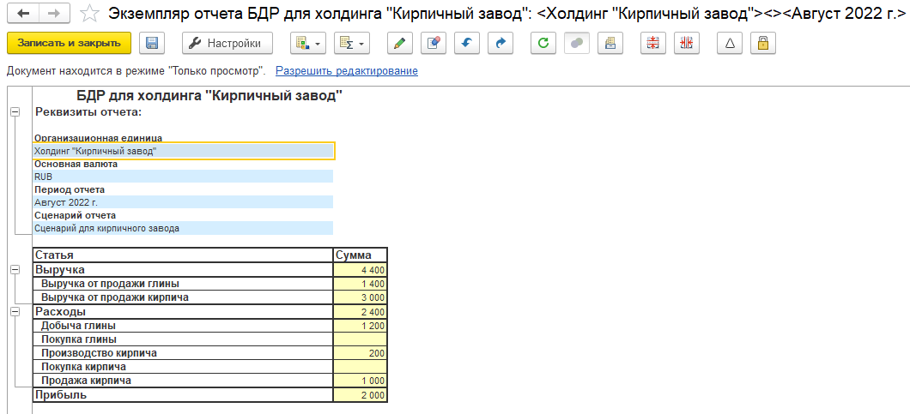Click the yellow padlock icon
This screenshot has height=414, width=910.
[763, 43]
